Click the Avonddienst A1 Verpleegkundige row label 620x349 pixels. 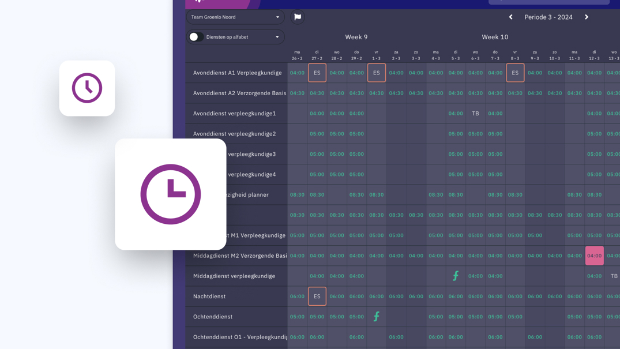click(x=238, y=73)
